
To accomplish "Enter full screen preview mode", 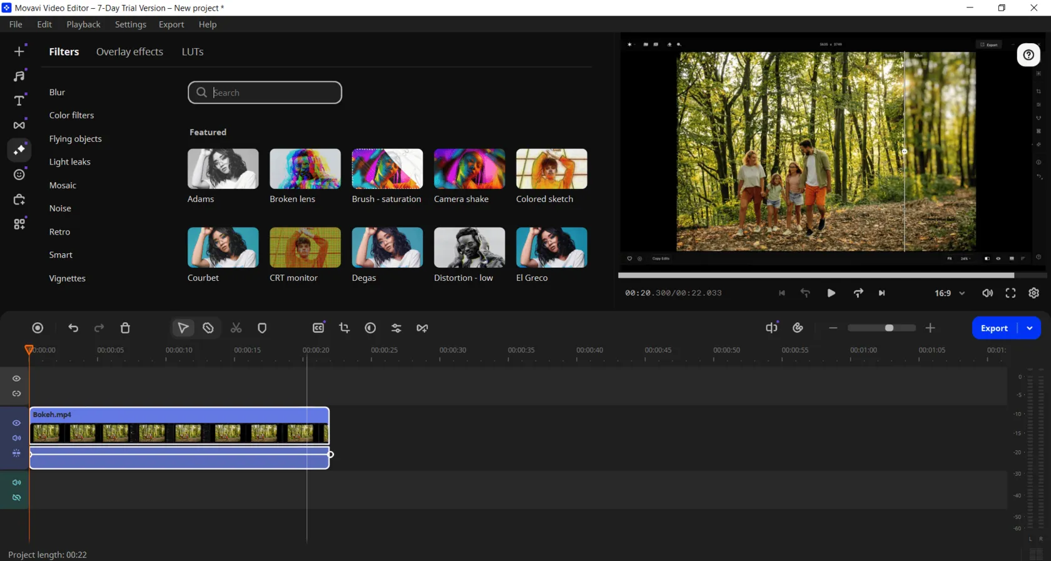I will pos(1010,293).
